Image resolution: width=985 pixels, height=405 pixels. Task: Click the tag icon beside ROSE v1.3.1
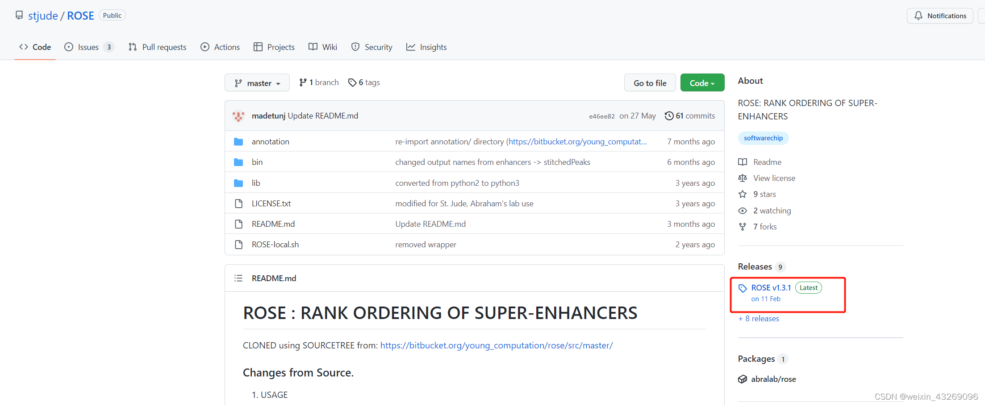pos(743,288)
